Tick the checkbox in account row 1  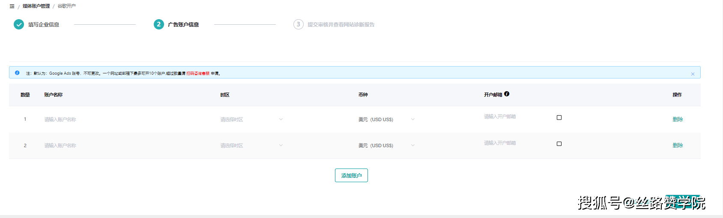(559, 117)
